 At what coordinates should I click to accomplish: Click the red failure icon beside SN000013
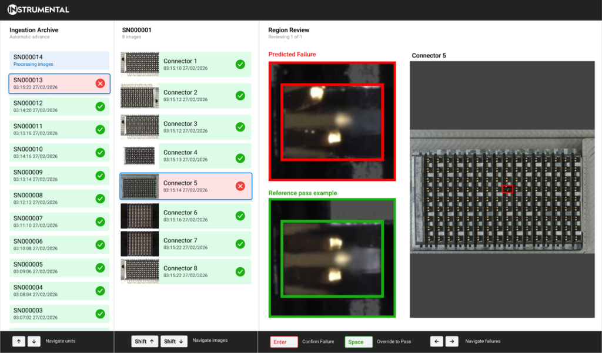101,83
